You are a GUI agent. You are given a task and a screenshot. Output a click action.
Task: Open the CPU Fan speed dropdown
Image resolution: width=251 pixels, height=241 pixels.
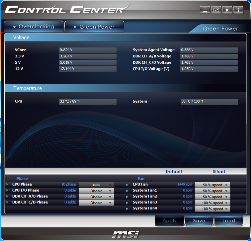(212, 185)
